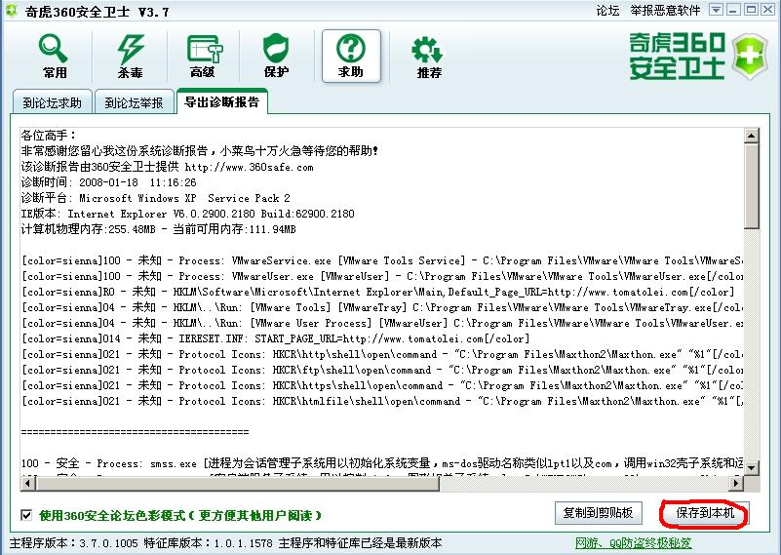Switch to the 到论坛求助 tab
781x555 pixels.
pyautogui.click(x=52, y=102)
